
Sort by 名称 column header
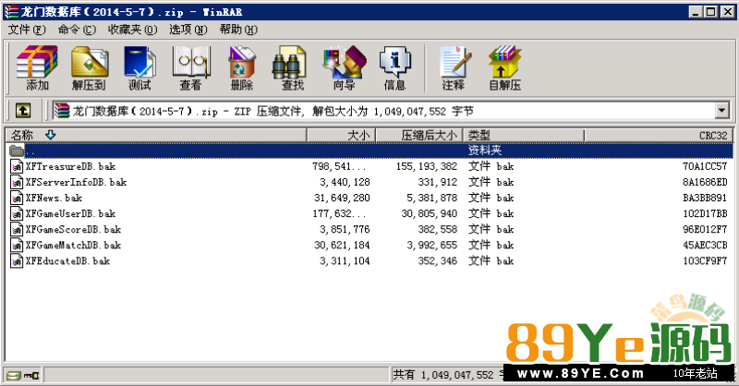156,135
